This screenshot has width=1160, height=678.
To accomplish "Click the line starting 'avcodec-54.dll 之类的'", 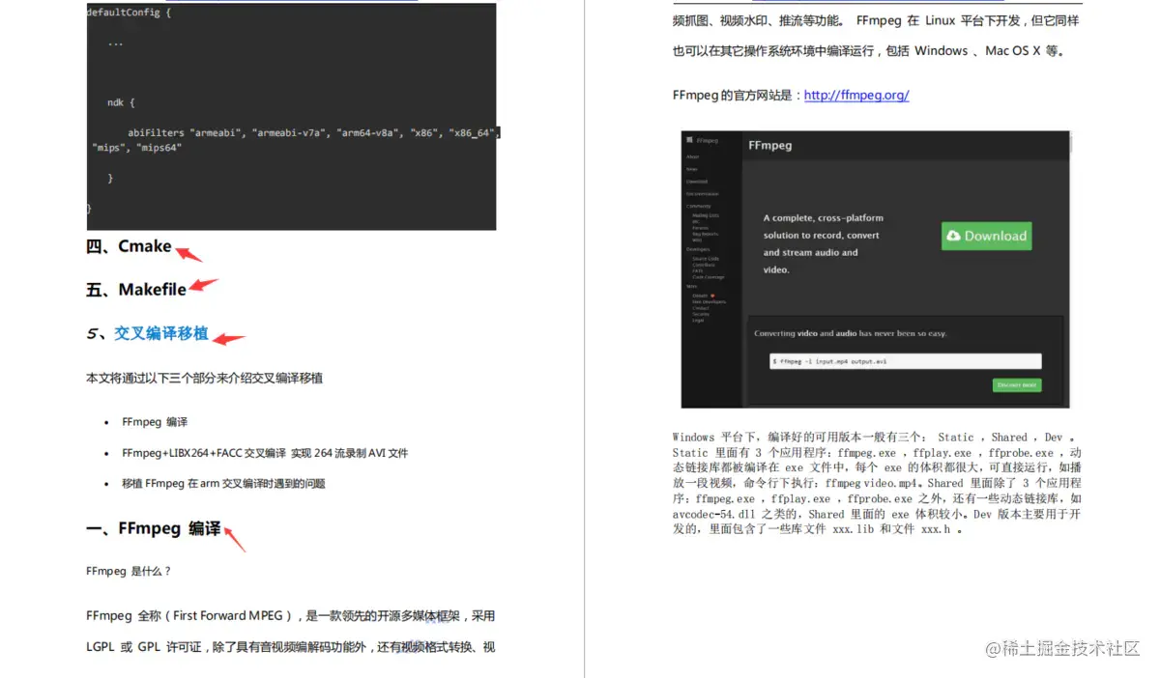I will (x=877, y=515).
